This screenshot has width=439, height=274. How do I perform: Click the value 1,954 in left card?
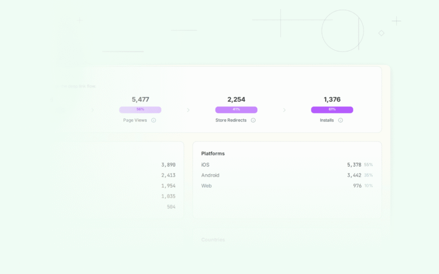[168, 186]
